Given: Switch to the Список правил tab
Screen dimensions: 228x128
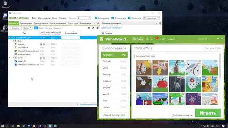Looking at the screenshot, I should (26, 23).
